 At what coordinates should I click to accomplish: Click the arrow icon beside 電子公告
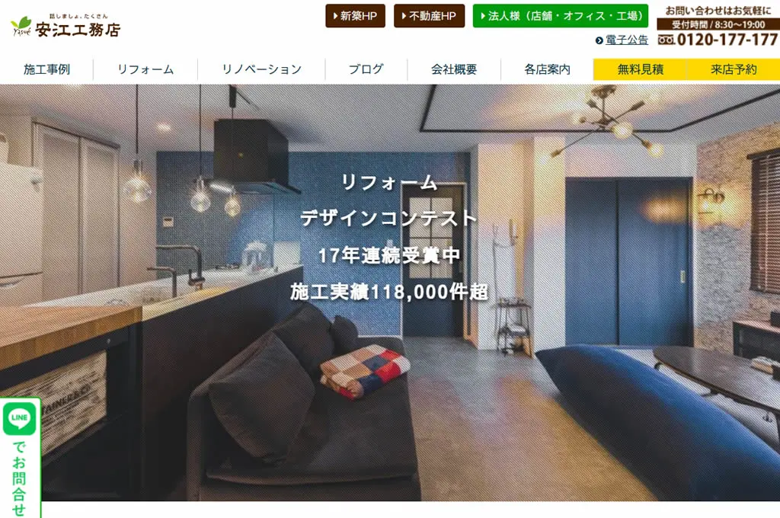[x=599, y=40]
